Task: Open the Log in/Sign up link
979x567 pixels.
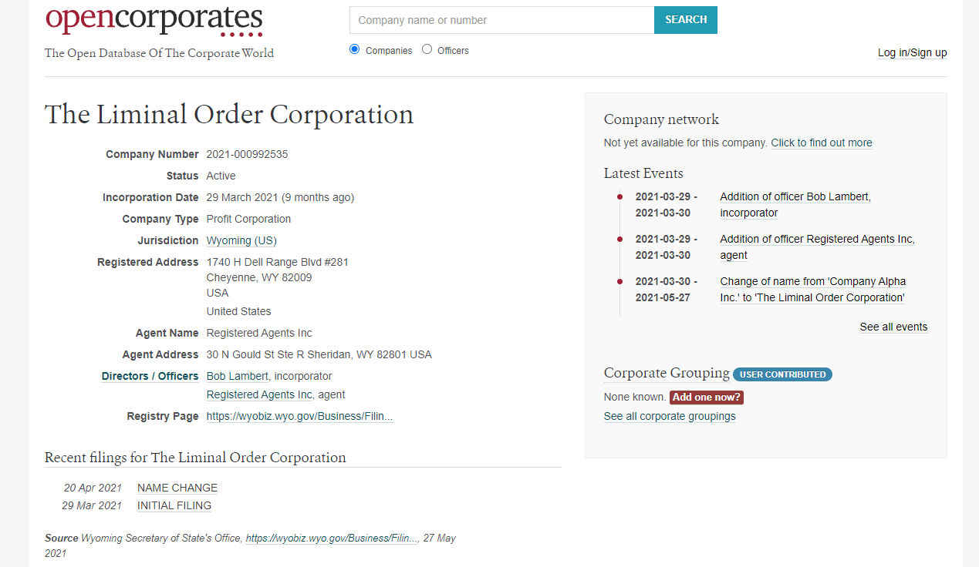Action: click(913, 52)
